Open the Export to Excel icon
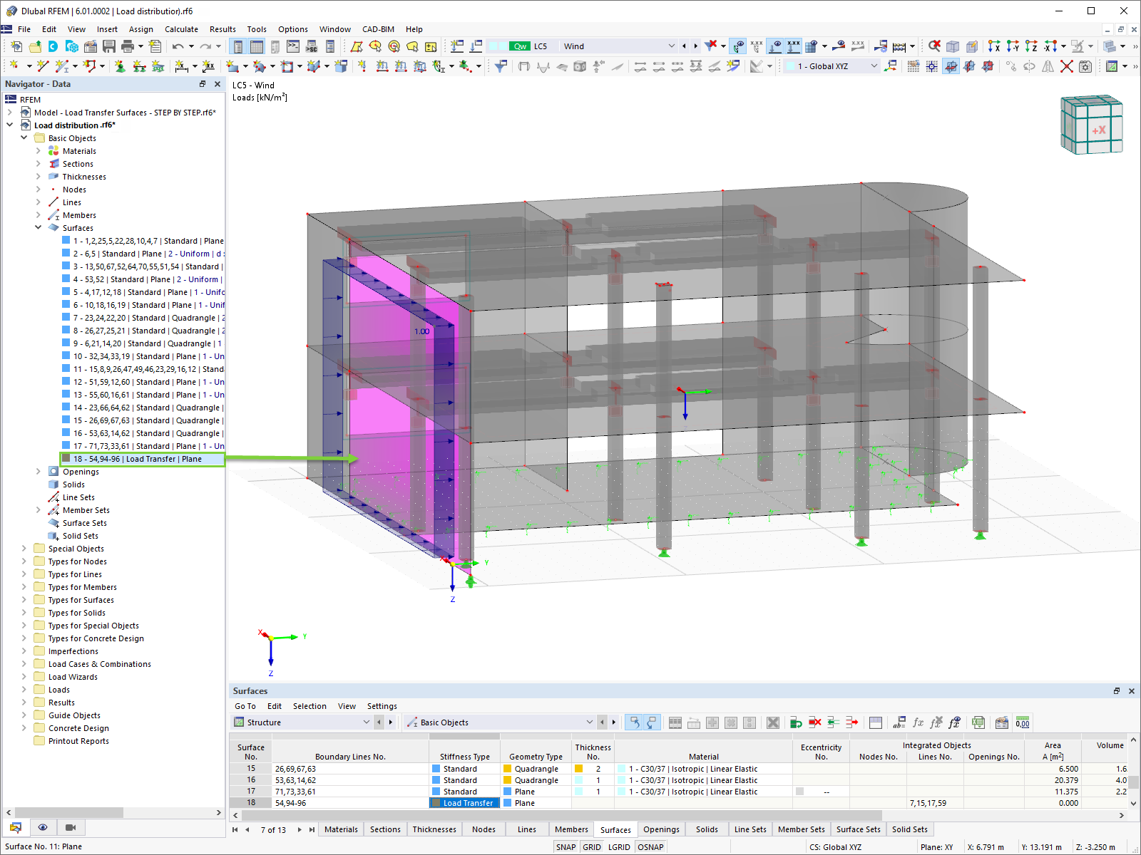 pos(978,722)
